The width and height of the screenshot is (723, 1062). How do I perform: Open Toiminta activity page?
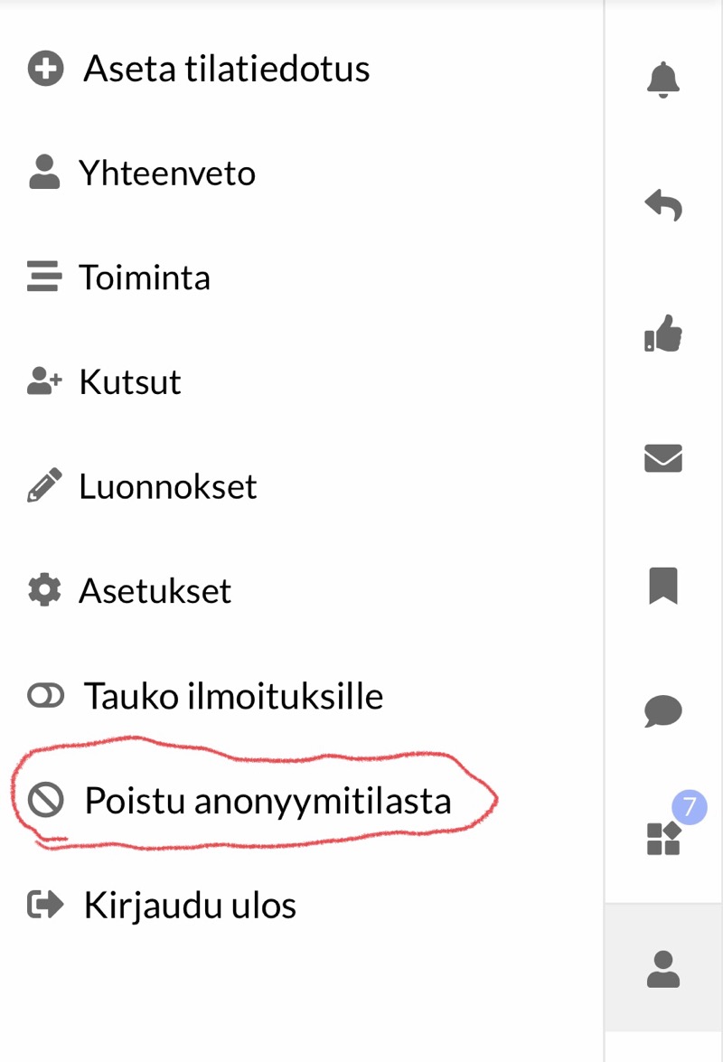pos(145,277)
